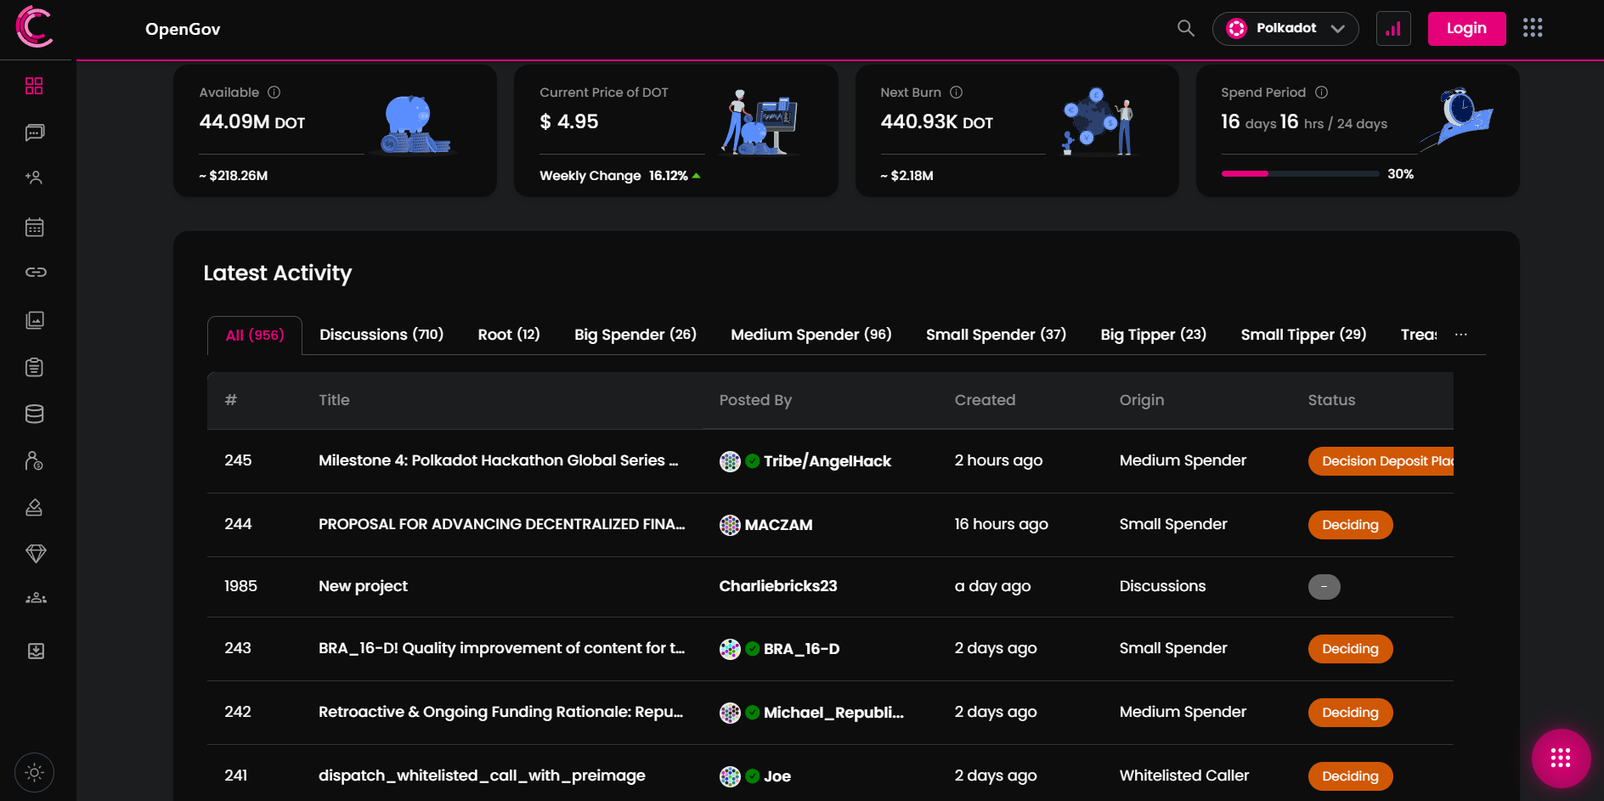Open the link chain icon in sidebar
1604x801 pixels.
(36, 272)
